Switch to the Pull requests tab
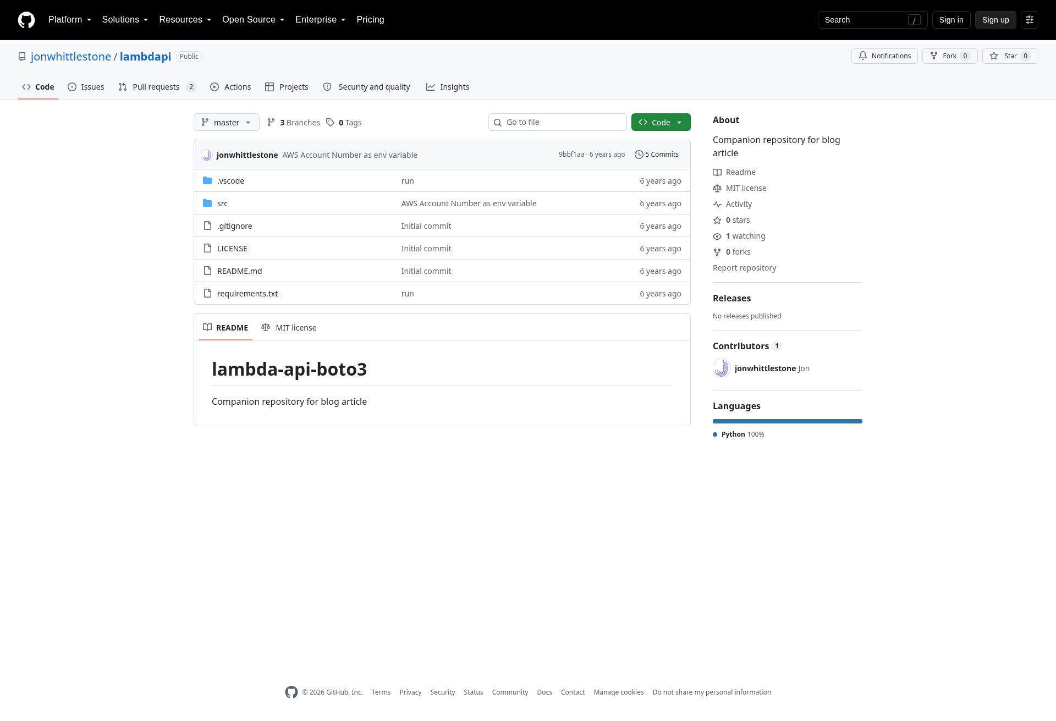 click(157, 87)
